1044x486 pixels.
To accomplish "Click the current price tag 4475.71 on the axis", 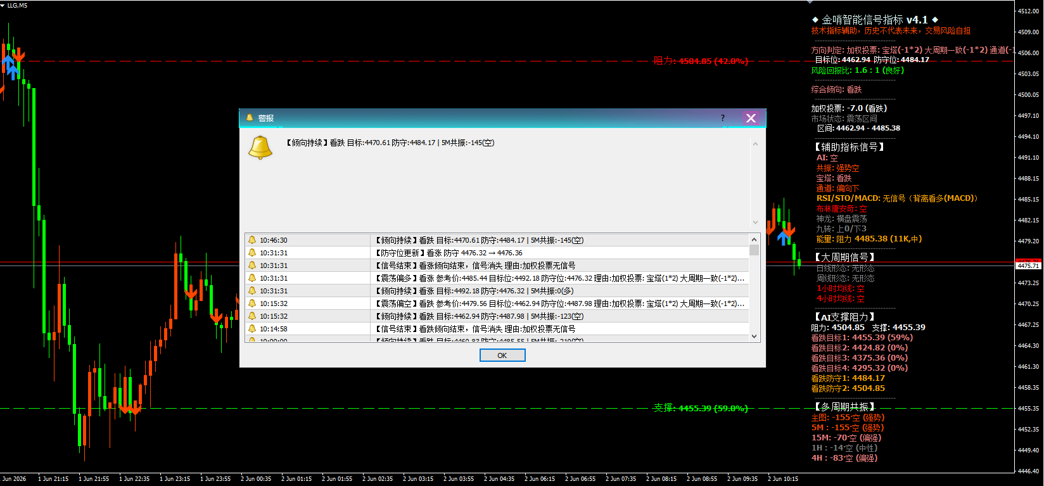I will point(1028,265).
